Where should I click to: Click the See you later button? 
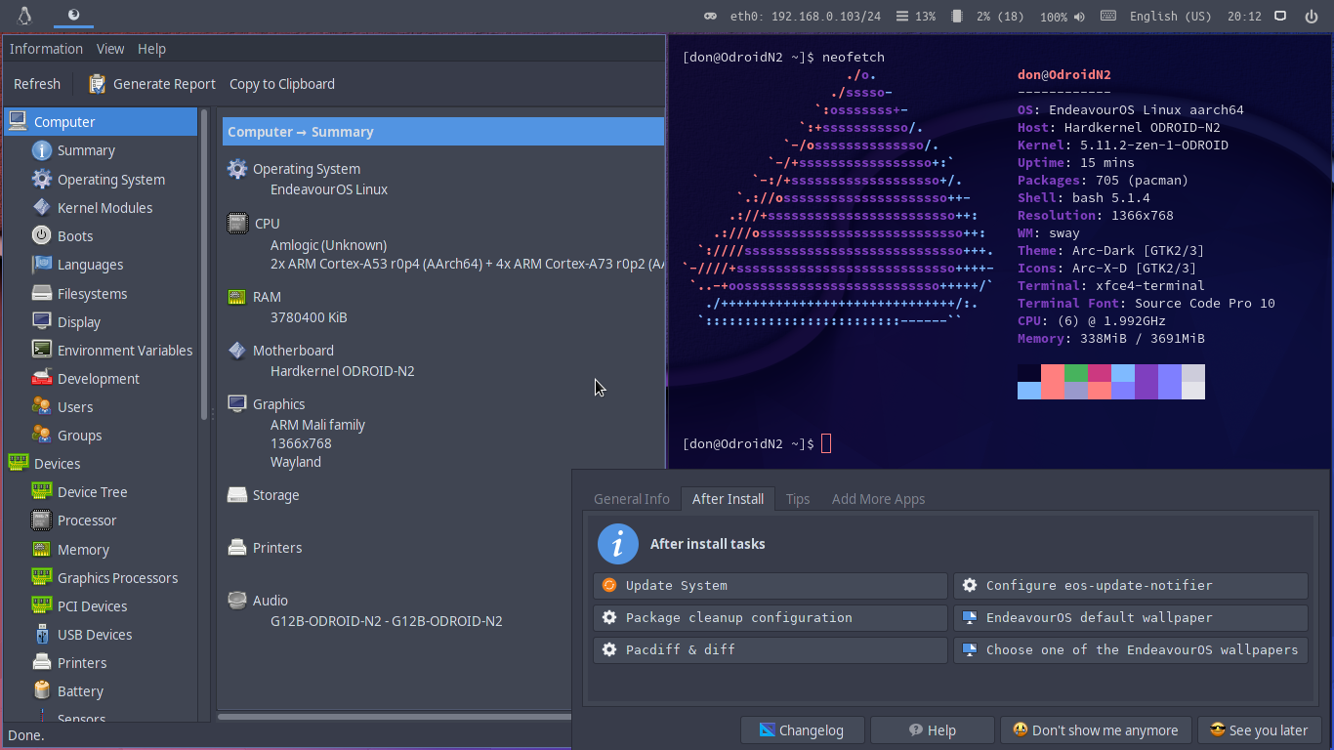(x=1259, y=729)
